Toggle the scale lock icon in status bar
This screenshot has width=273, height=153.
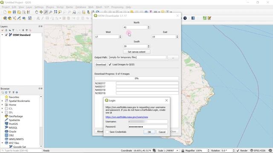[183, 150]
